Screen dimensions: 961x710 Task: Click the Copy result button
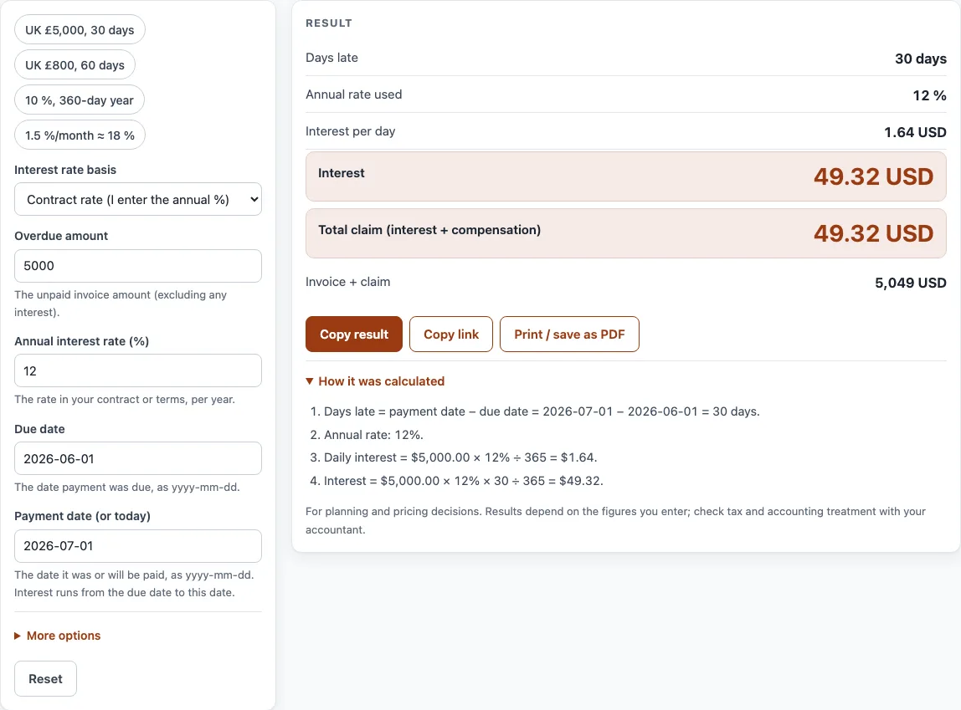(353, 335)
